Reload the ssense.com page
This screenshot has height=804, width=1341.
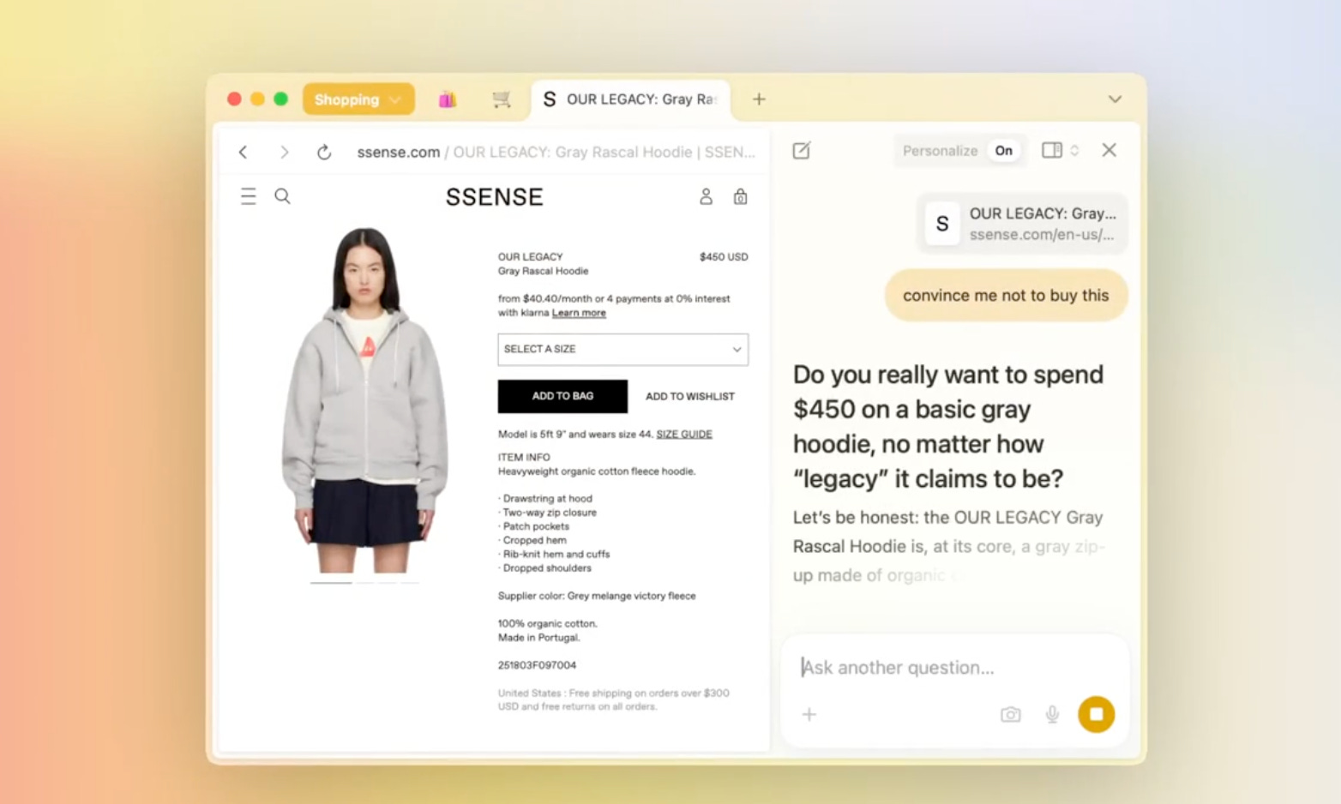pos(324,152)
